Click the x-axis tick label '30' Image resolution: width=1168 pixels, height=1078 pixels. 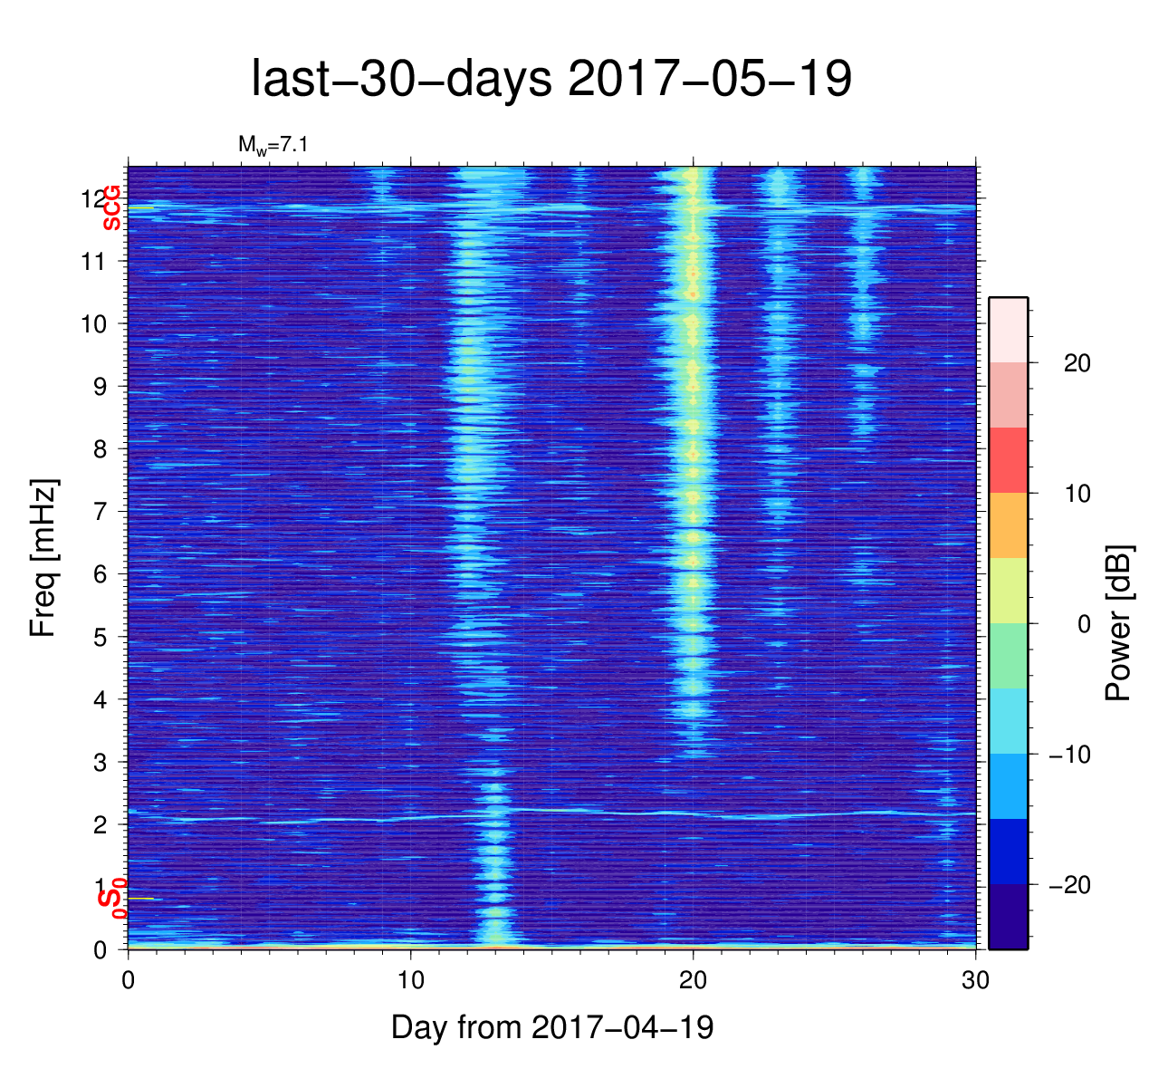pyautogui.click(x=975, y=981)
